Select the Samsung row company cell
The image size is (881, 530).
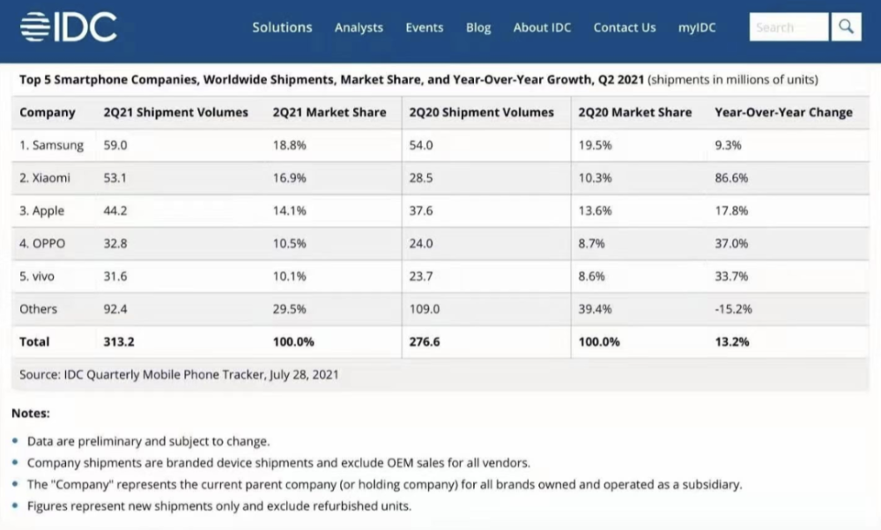coord(52,145)
